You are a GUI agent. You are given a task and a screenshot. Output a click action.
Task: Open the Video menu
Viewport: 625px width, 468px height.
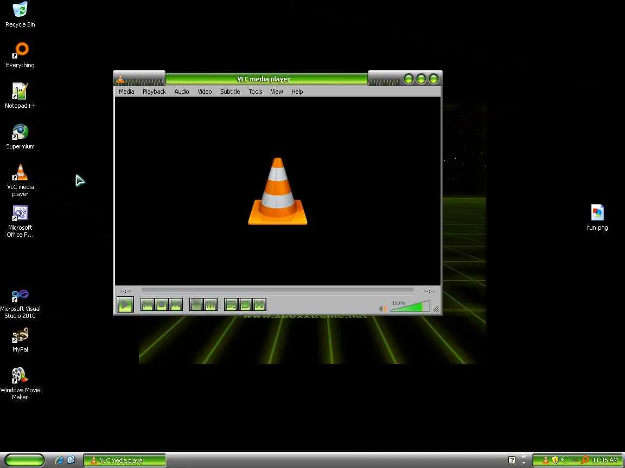(x=205, y=92)
